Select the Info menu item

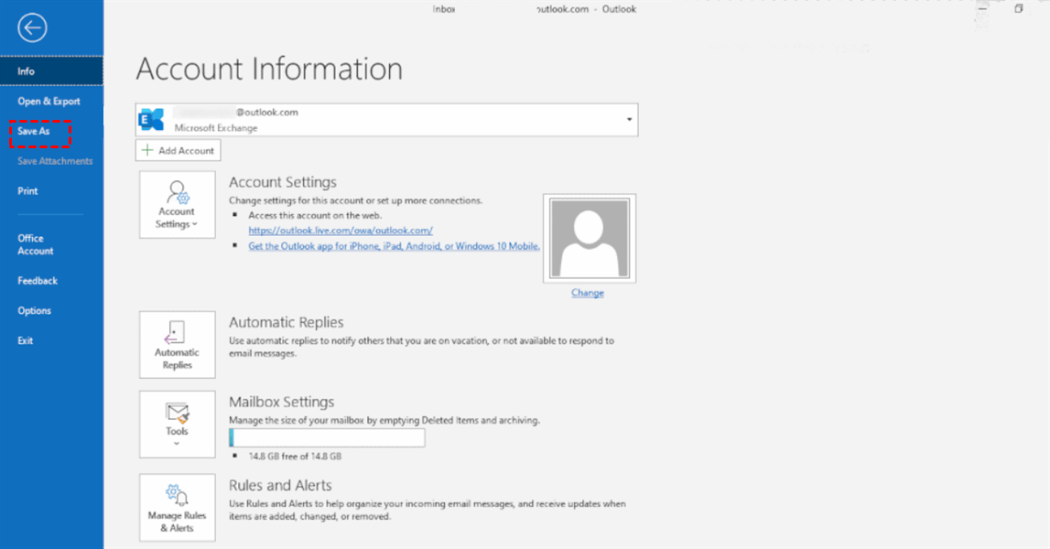point(27,71)
